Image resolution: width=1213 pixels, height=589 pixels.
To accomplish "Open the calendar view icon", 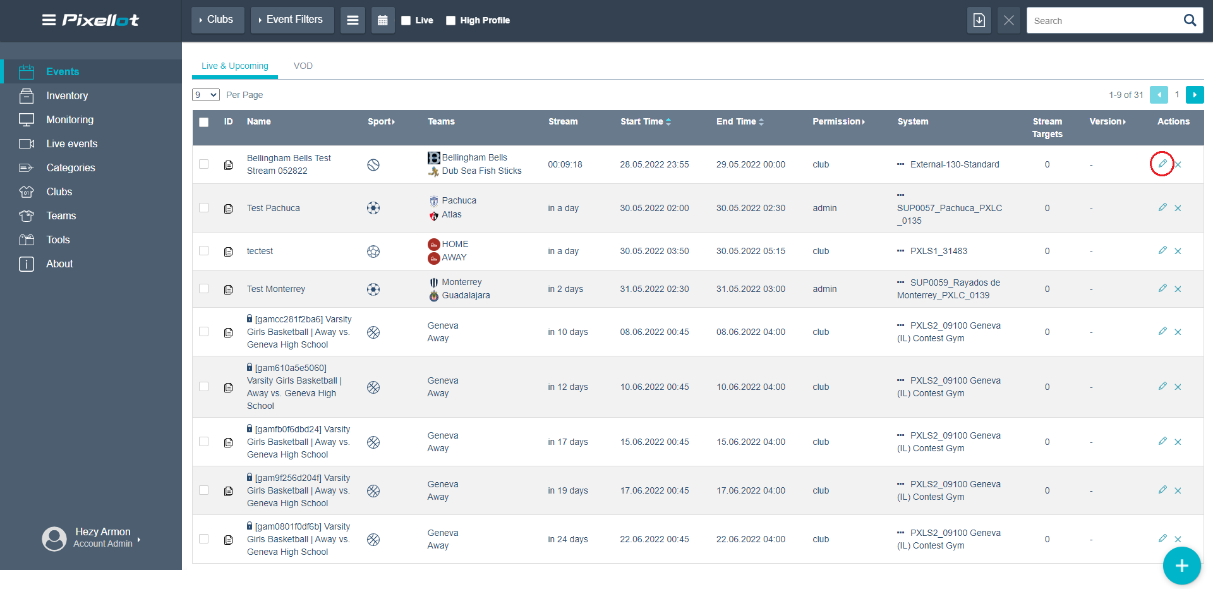I will (x=382, y=20).
